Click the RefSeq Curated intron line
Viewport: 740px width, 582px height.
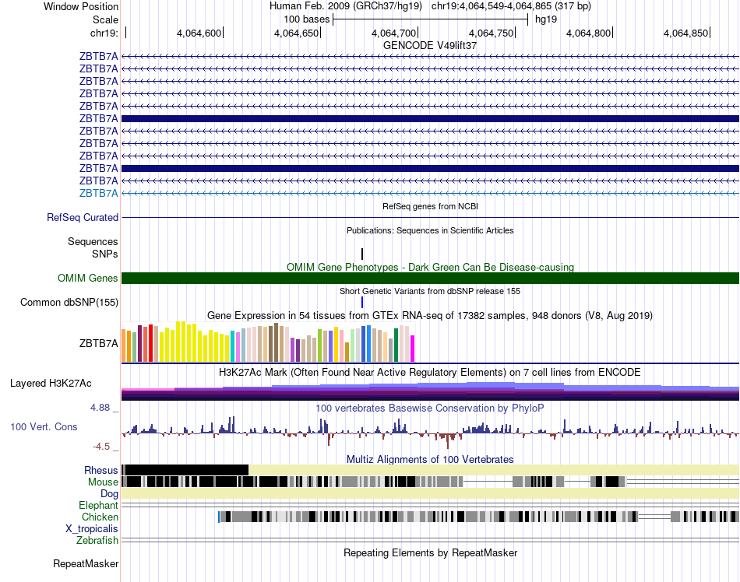click(430, 218)
